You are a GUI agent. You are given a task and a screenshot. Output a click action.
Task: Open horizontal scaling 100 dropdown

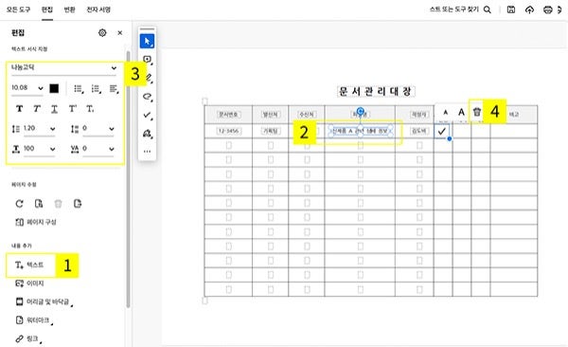click(x=40, y=149)
